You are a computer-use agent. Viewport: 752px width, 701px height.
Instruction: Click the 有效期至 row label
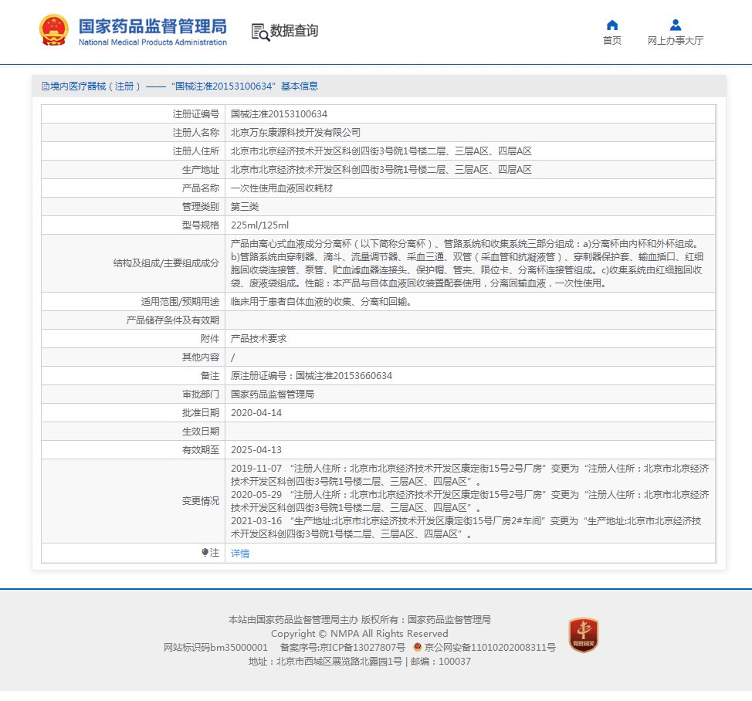pyautogui.click(x=201, y=450)
